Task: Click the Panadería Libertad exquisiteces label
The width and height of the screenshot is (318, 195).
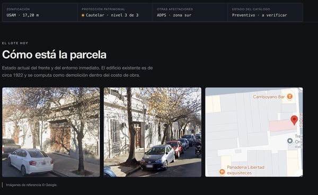Action: click(x=245, y=170)
